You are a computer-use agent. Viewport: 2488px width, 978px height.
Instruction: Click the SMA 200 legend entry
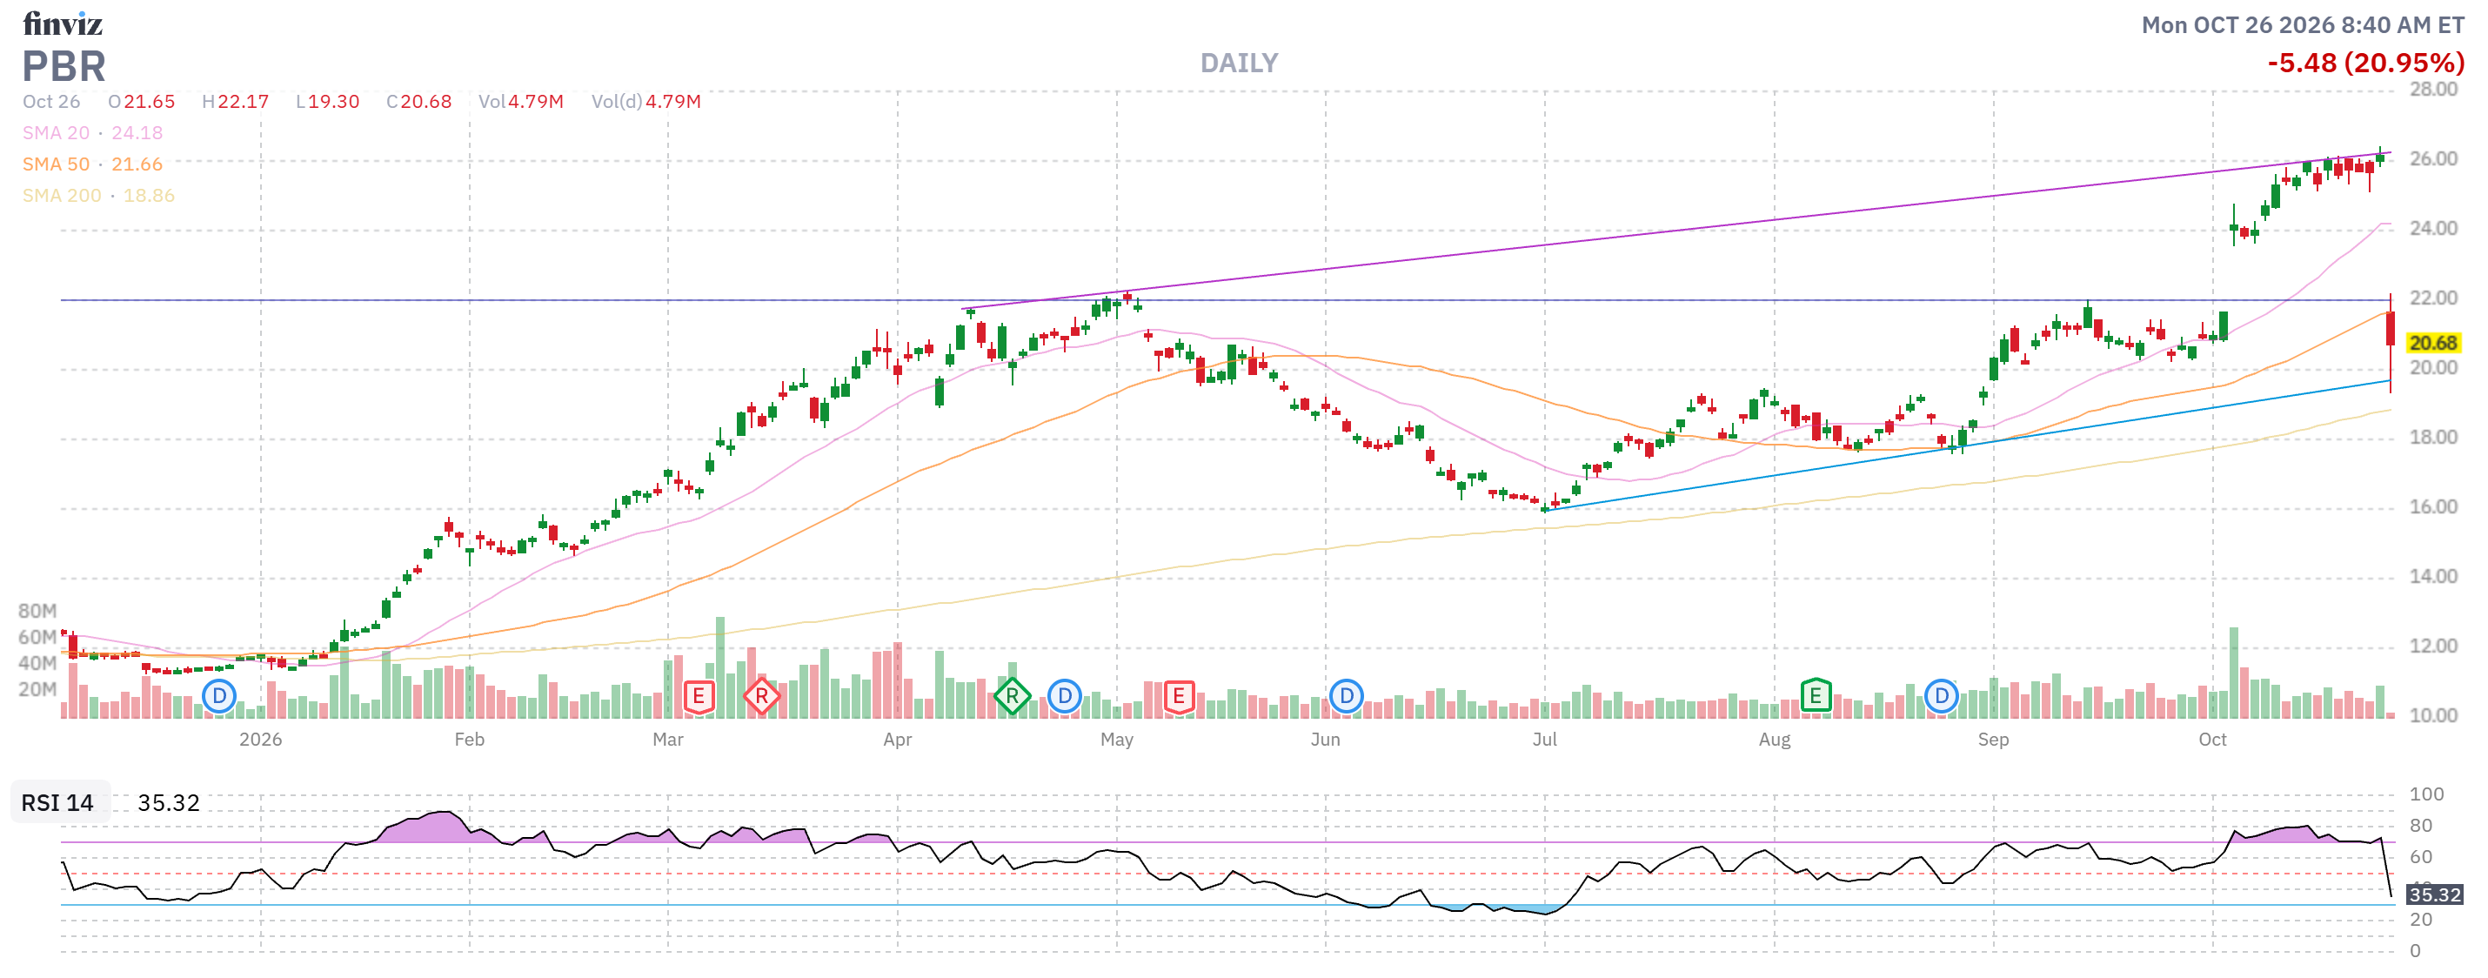coord(98,195)
